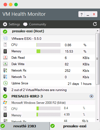Viewport: 100px width, 130px height.
Task: Click the Disk Write icon
Action: 5,64
